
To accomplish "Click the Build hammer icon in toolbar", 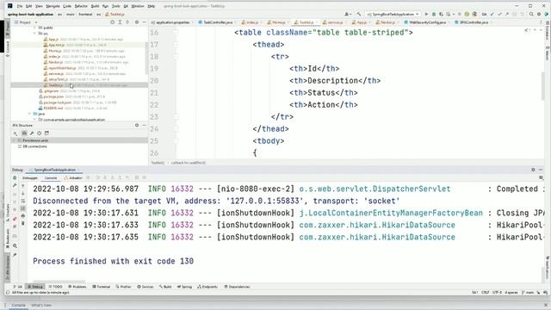I will (358, 14).
